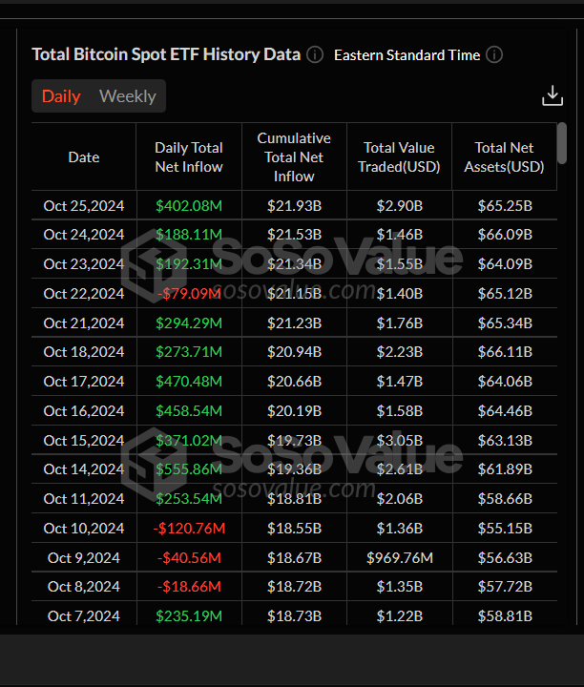Screen dimensions: 584x687
Task: Click the Total Value Traded(USD) header
Action: pos(399,157)
